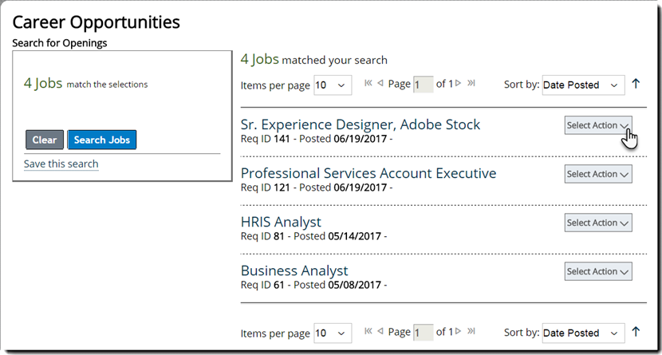Go to next page in bottom pager
Screen dimensions: 662x355
[x=459, y=332]
